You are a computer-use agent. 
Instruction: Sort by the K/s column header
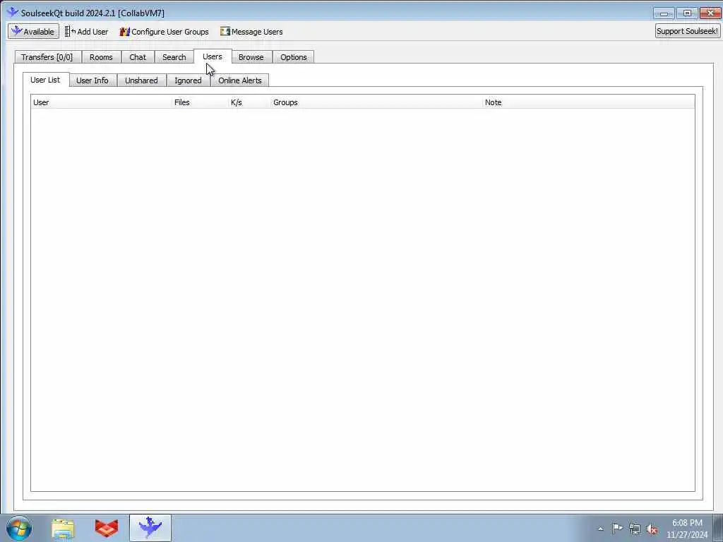click(x=249, y=102)
